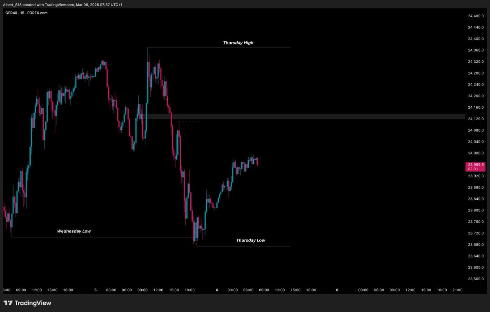Select the Wednesday Low text label
The width and height of the screenshot is (490, 312).
coord(74,231)
